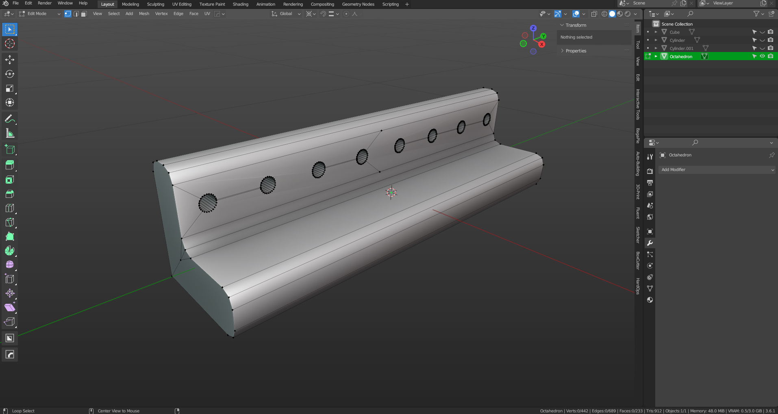Open the Mesh menu

click(x=144, y=14)
